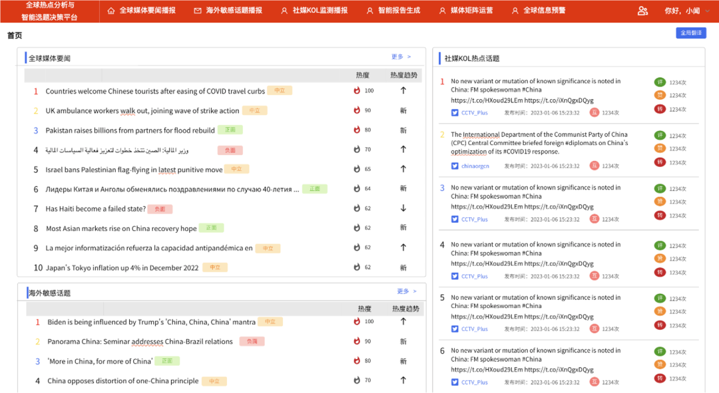
Task: Click the users icon in the top bar
Action: [x=642, y=11]
